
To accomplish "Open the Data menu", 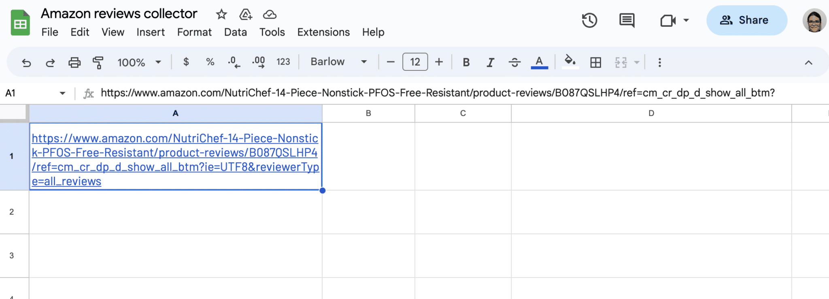I will 236,32.
